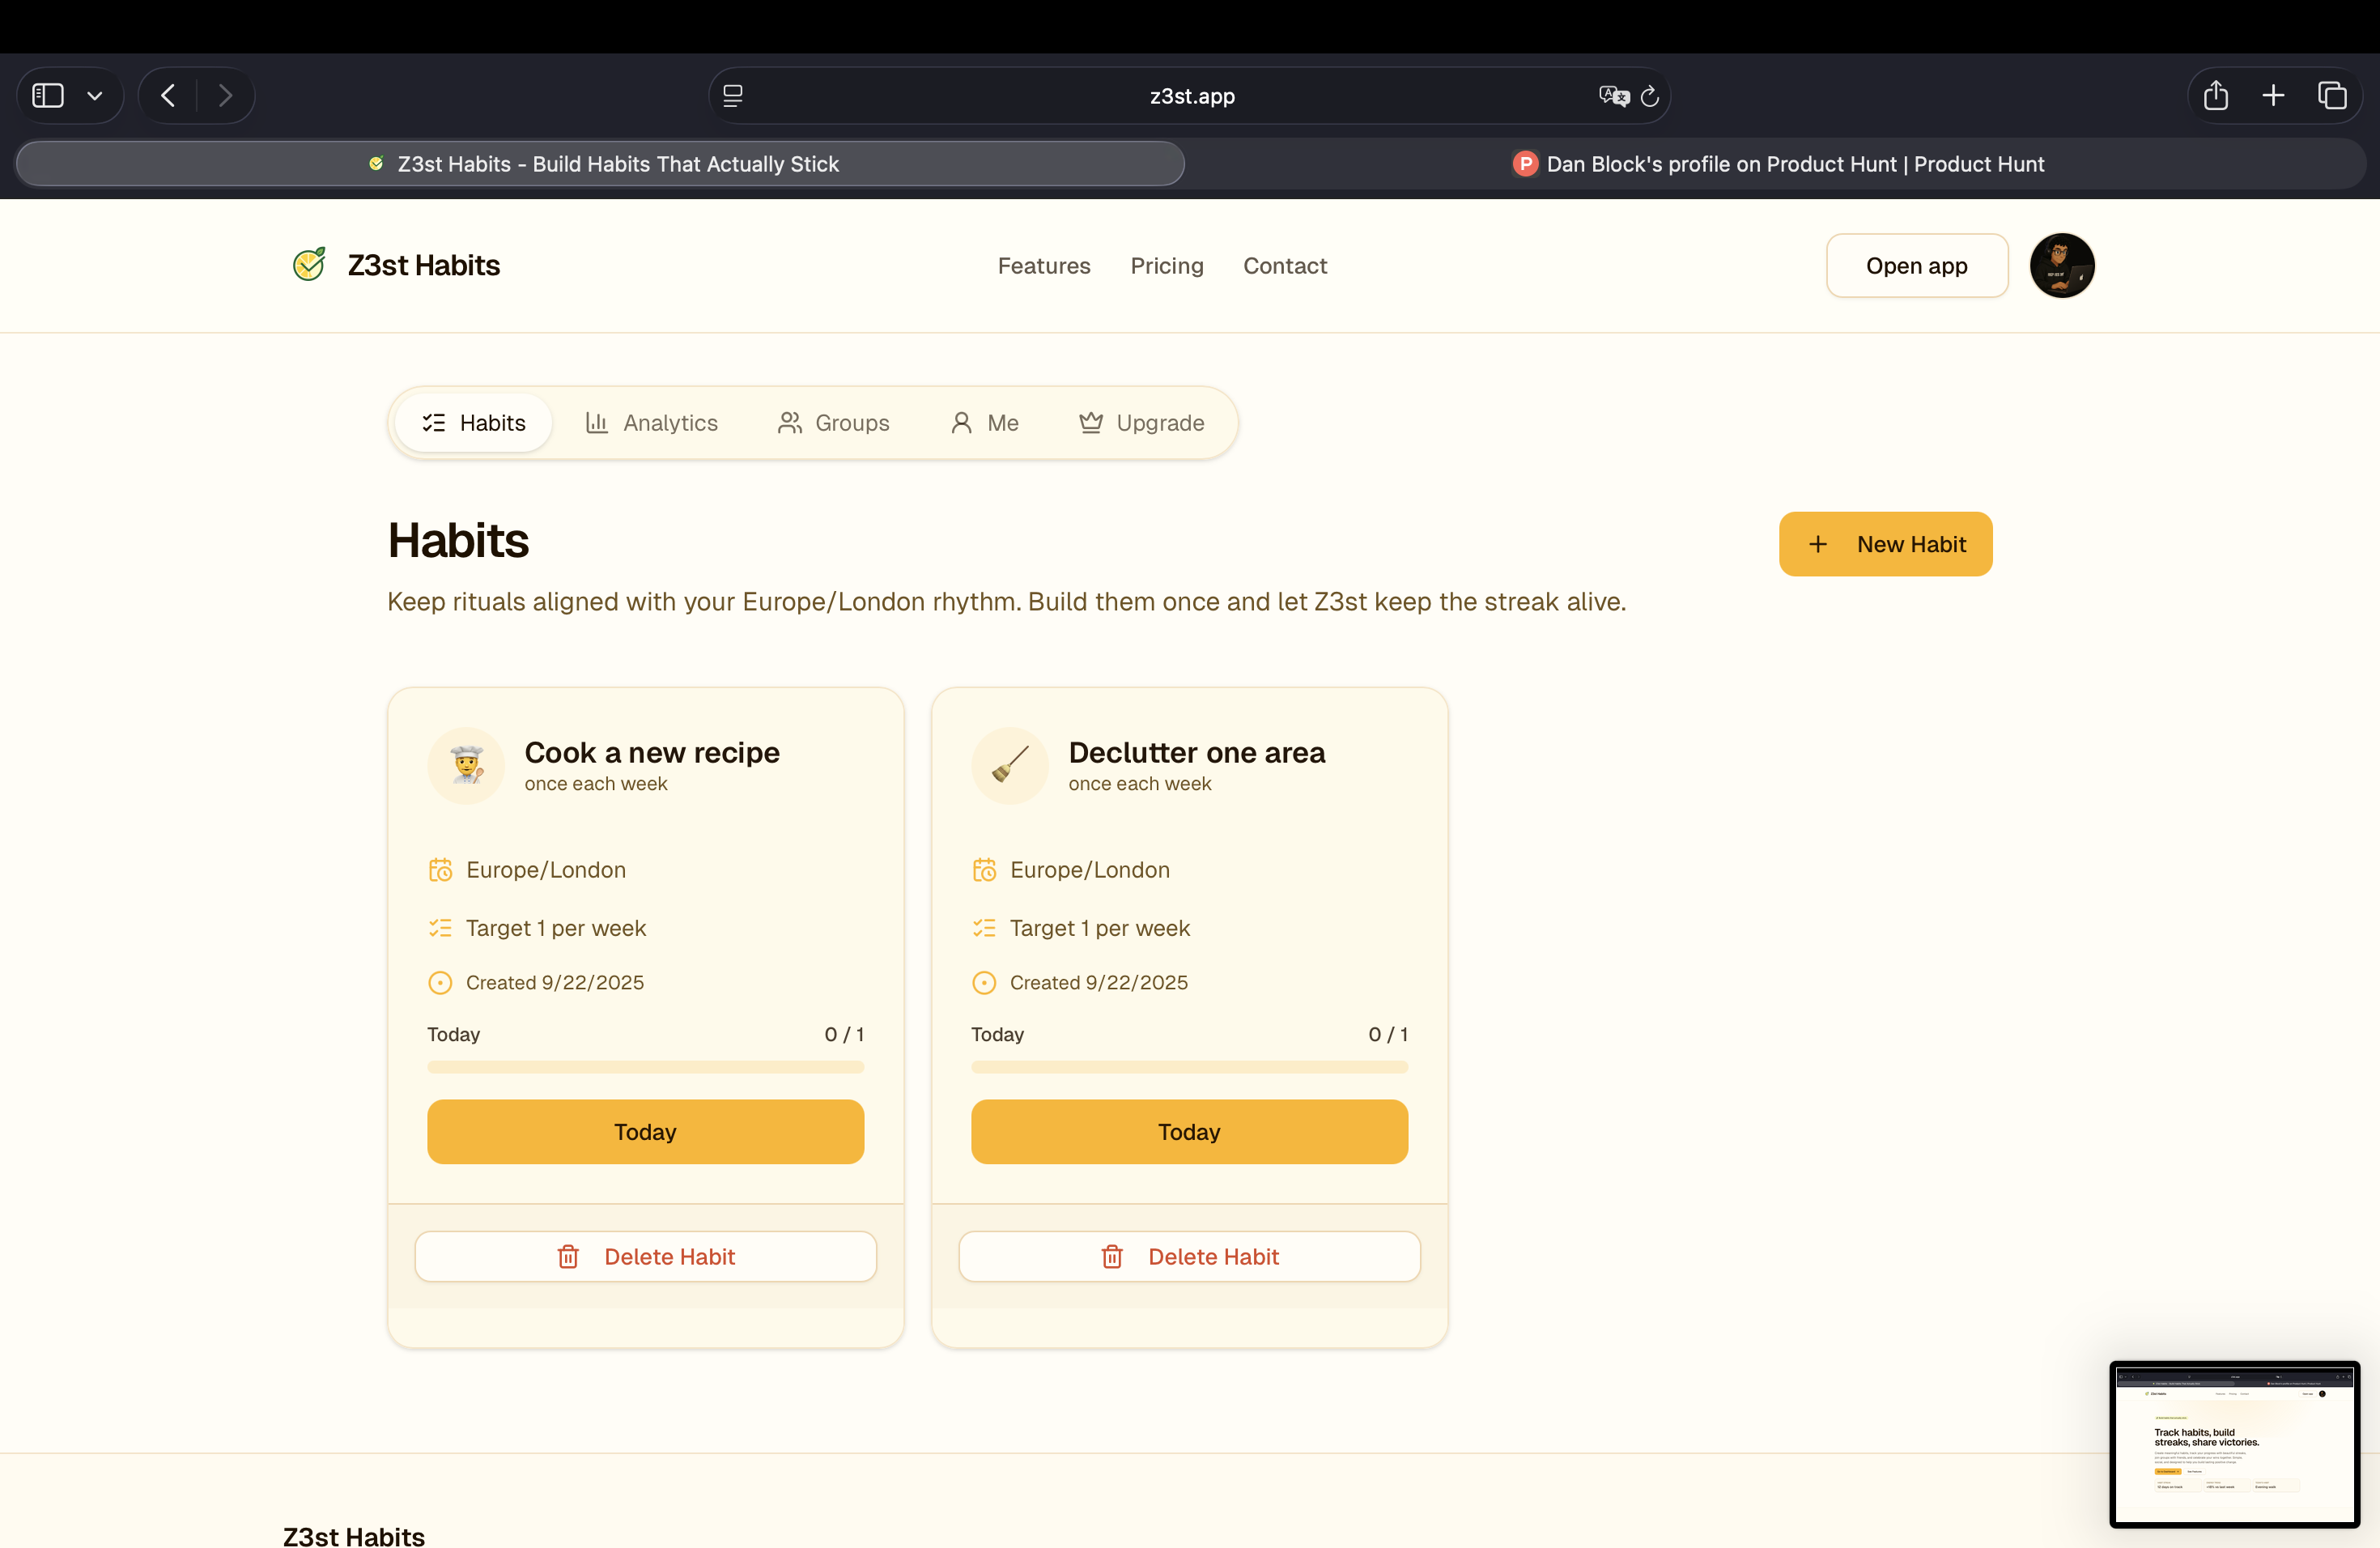
Task: Open the Share icon in toolbar
Action: pyautogui.click(x=2216, y=95)
